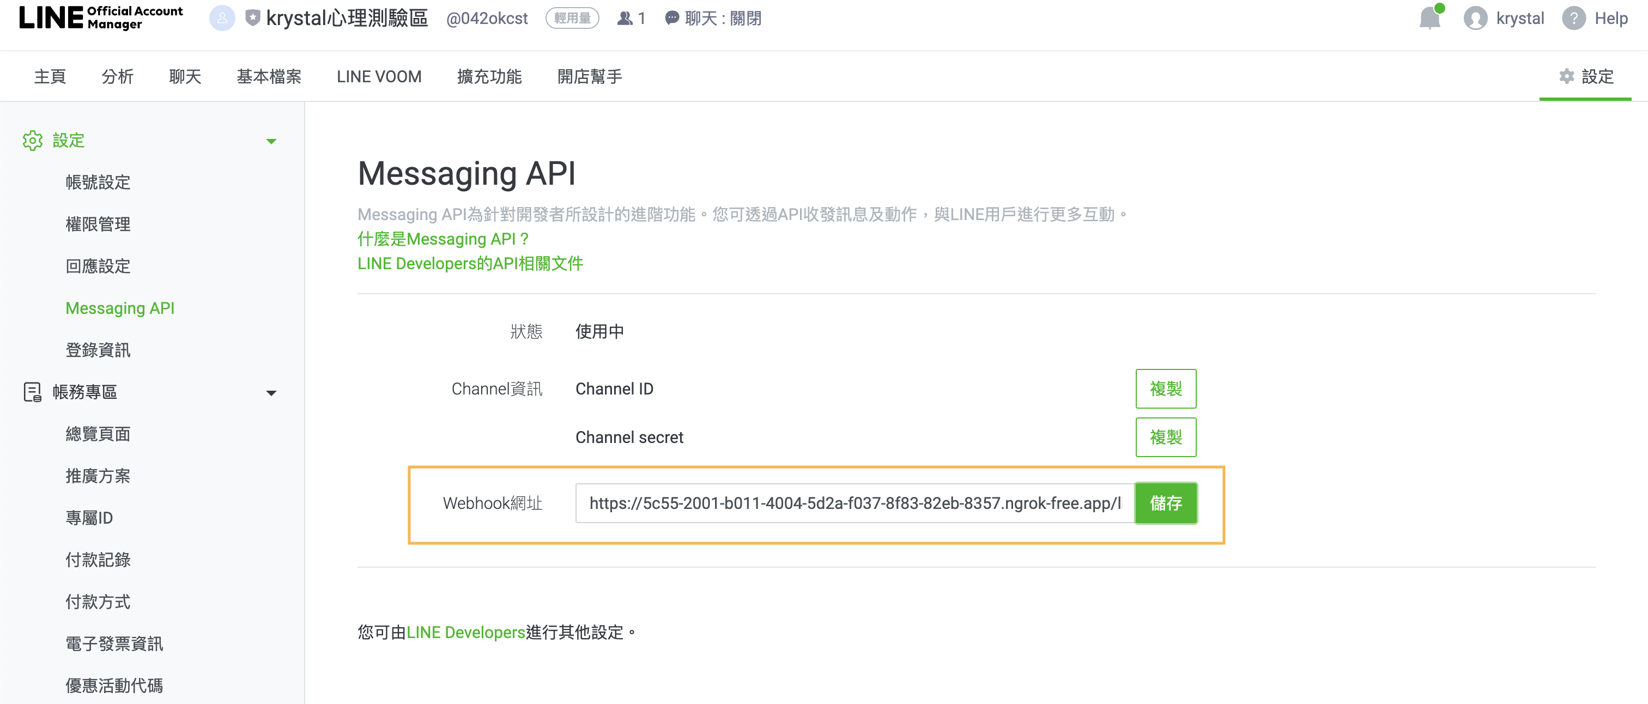Viewport: 1648px width, 704px height.
Task: Open the 分析 tab
Action: (117, 76)
